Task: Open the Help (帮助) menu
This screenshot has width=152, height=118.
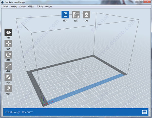Action: coord(48,7)
